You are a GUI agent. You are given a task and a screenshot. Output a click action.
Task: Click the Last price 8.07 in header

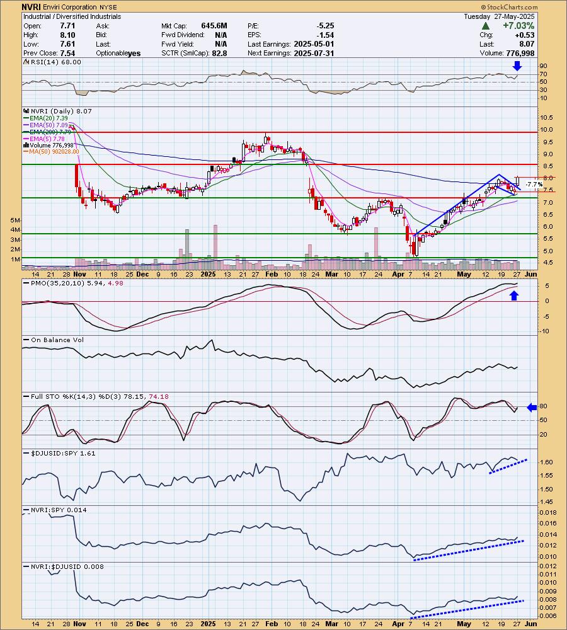pos(527,44)
